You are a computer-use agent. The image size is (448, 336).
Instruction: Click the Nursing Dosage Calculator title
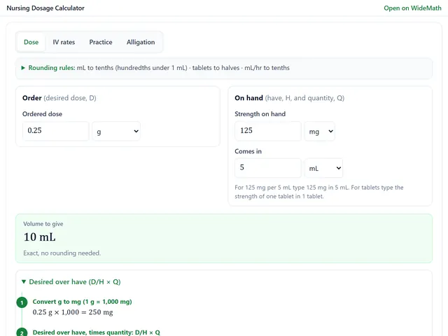click(45, 8)
